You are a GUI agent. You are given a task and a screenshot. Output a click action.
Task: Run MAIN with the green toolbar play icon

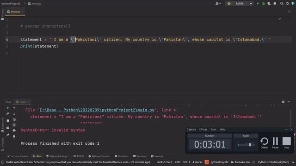[x=258, y=4]
